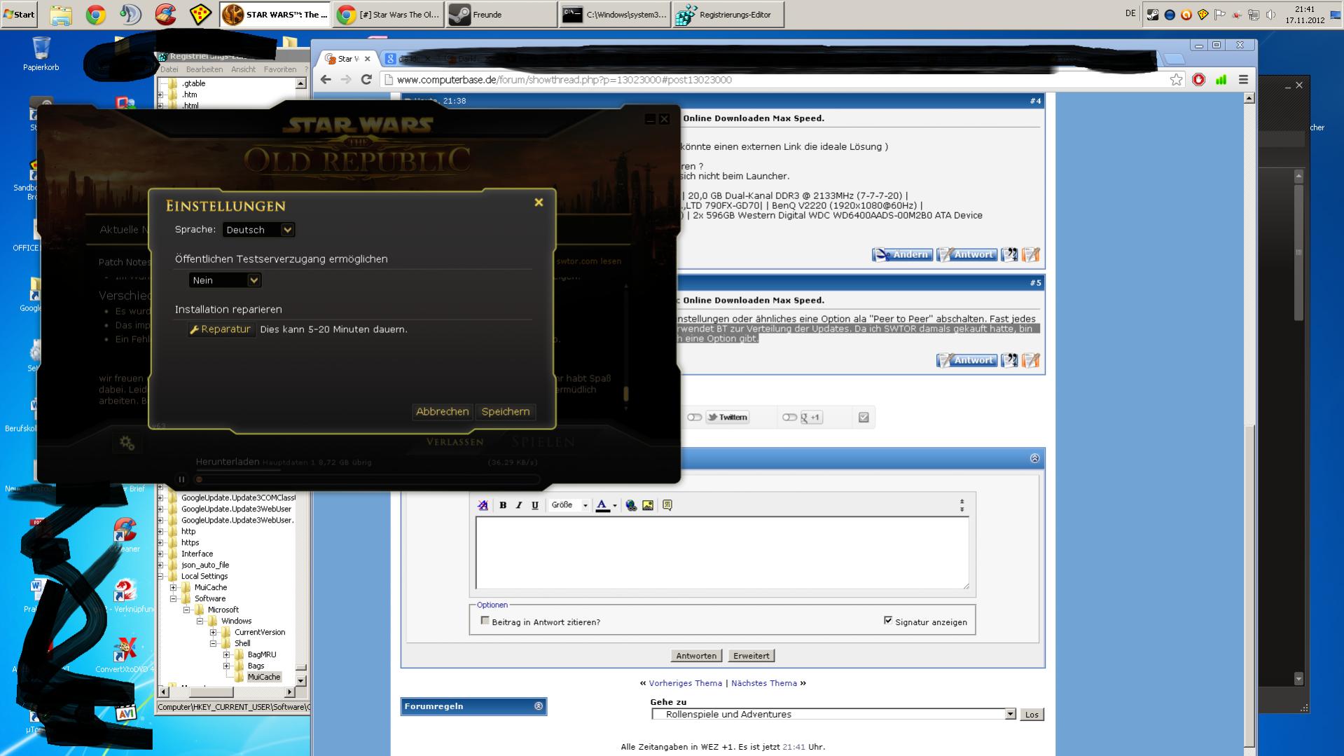
Task: Click into the quick reply text area
Action: coord(722,553)
